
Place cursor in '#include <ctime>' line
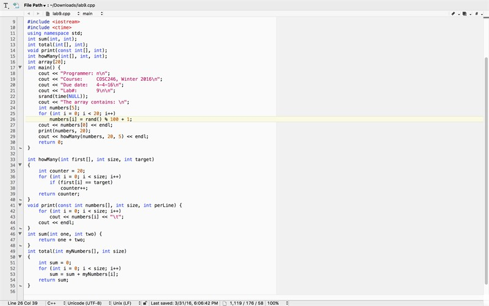pyautogui.click(x=50, y=28)
